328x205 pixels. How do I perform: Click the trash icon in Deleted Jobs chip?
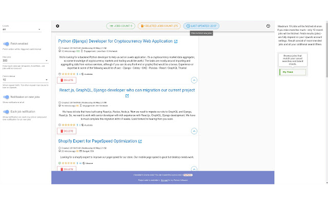click(142, 26)
